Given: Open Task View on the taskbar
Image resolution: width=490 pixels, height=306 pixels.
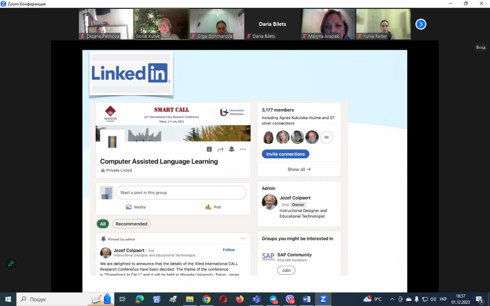Looking at the screenshot, I should [122, 299].
